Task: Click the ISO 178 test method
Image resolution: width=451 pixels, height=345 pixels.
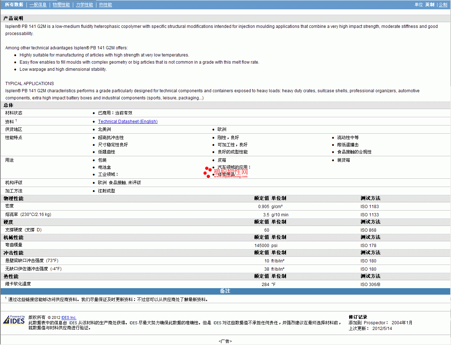Action: 368,246
